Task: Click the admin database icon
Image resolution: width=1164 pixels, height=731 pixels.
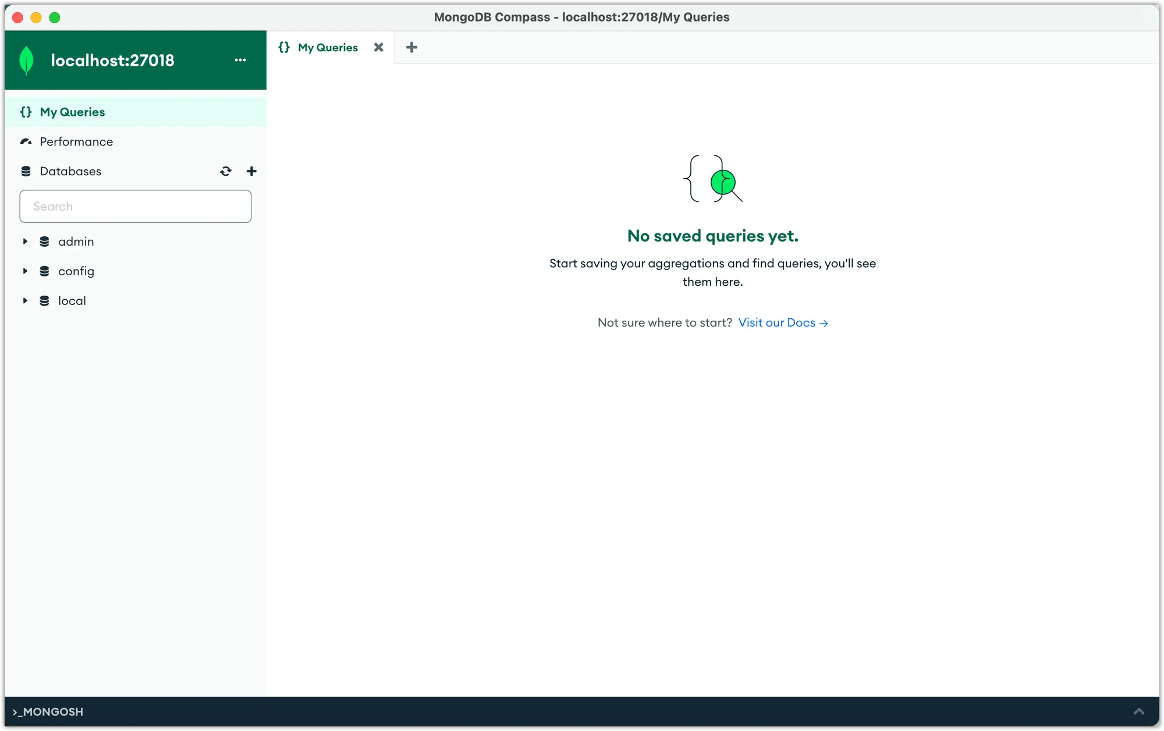Action: click(44, 242)
